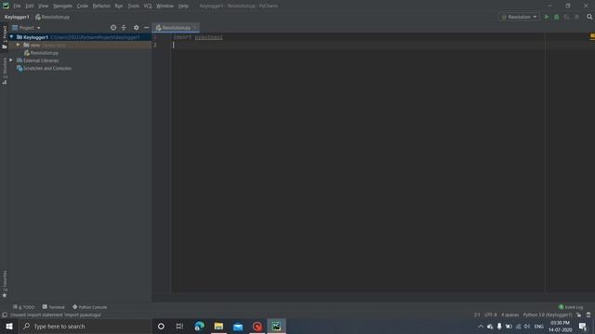Click the Collapse All icon in Project panel
This screenshot has width=595, height=334.
(x=124, y=28)
